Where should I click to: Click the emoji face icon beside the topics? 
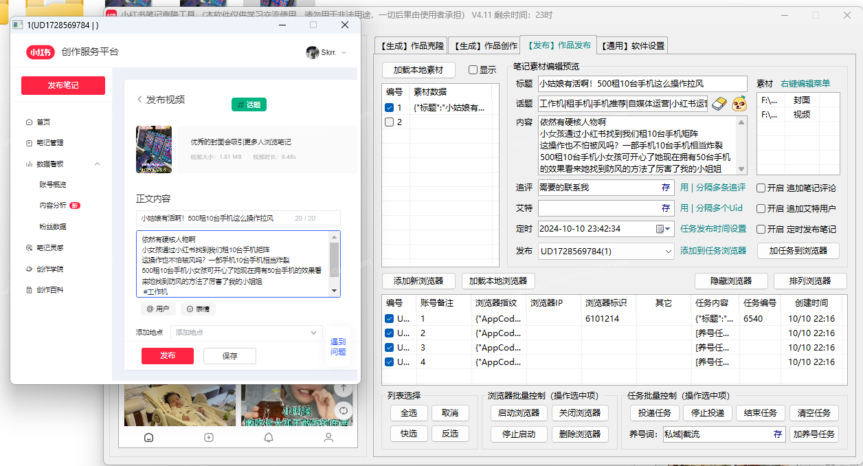click(x=739, y=103)
